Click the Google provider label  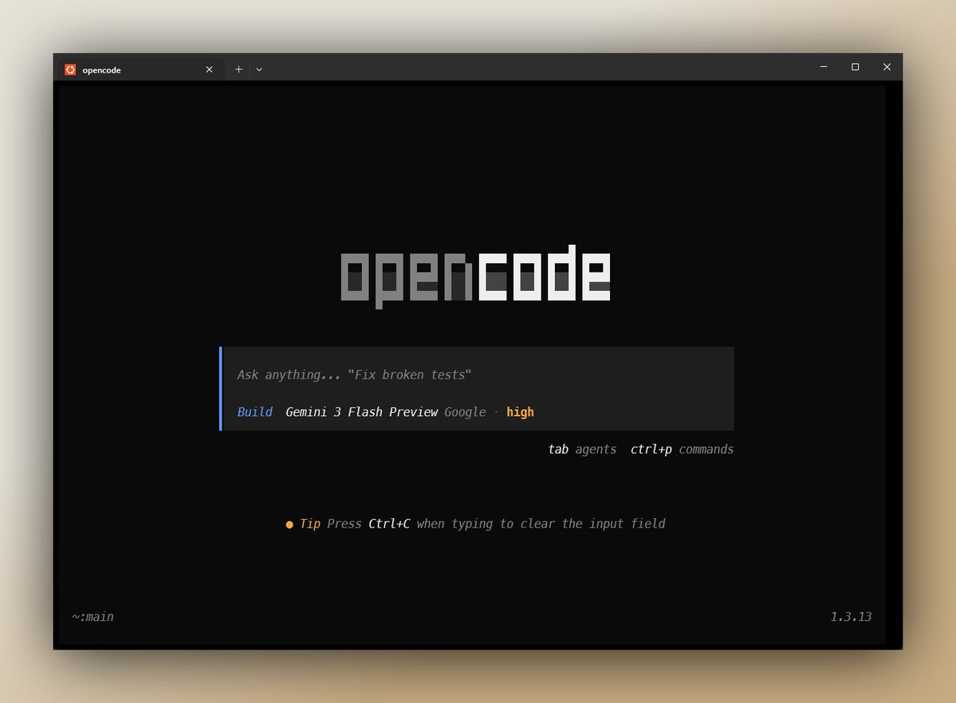465,412
